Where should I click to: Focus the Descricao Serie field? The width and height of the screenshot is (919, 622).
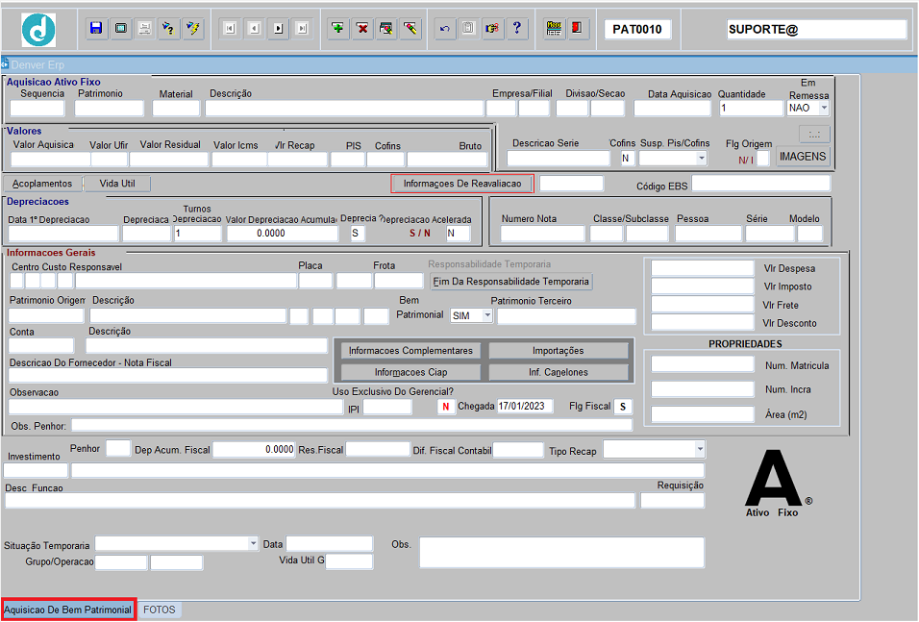pos(559,159)
